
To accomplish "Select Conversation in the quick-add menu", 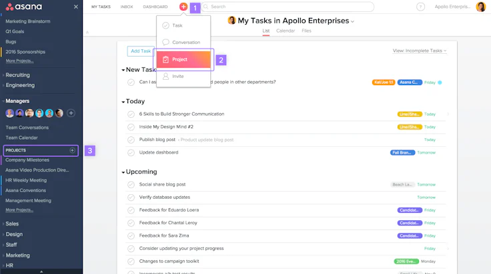I will pos(183,42).
